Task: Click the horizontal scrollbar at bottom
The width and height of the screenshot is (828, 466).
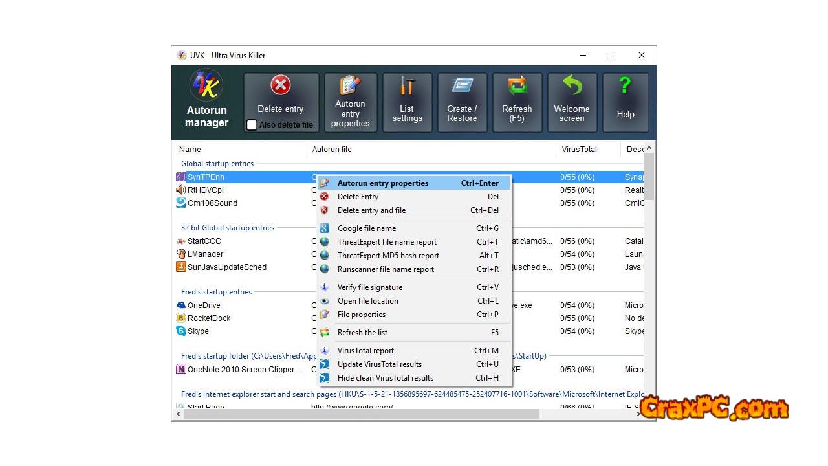Action: point(361,414)
